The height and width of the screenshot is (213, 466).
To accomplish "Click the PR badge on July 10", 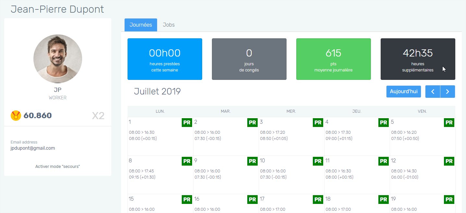I will click(318, 161).
